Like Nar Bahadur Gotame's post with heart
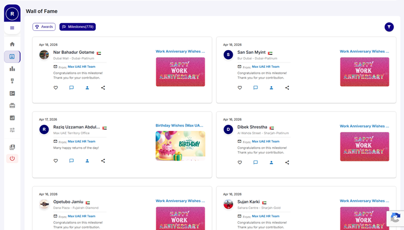404x230 pixels. click(55, 88)
